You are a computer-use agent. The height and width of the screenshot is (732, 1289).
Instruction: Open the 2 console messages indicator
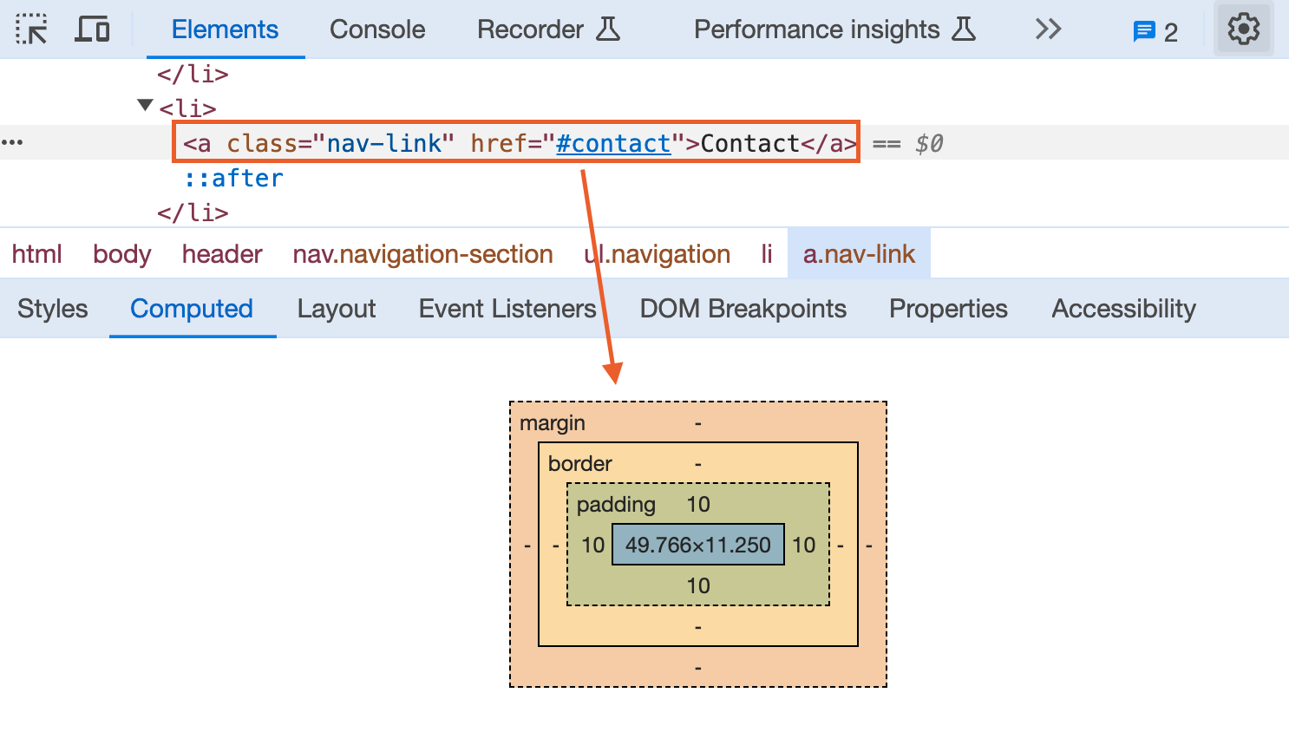point(1155,32)
